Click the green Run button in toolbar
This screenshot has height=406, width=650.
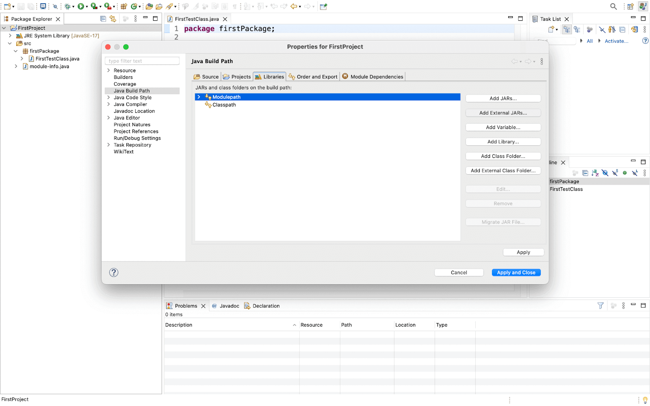[x=81, y=6]
